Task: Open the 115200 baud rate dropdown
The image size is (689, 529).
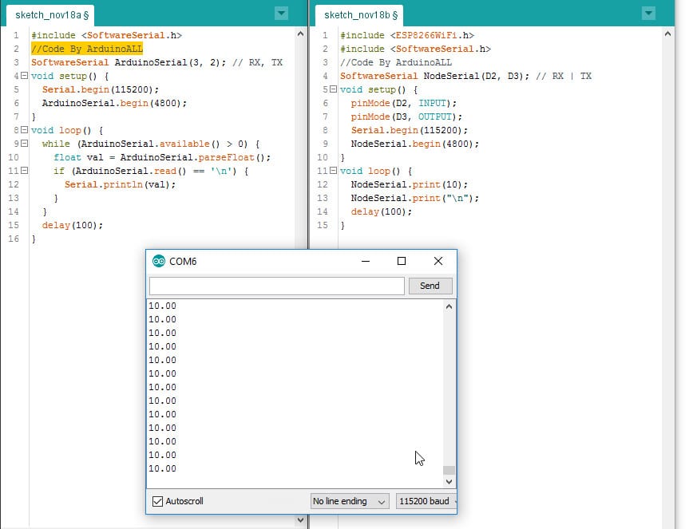Action: click(426, 501)
